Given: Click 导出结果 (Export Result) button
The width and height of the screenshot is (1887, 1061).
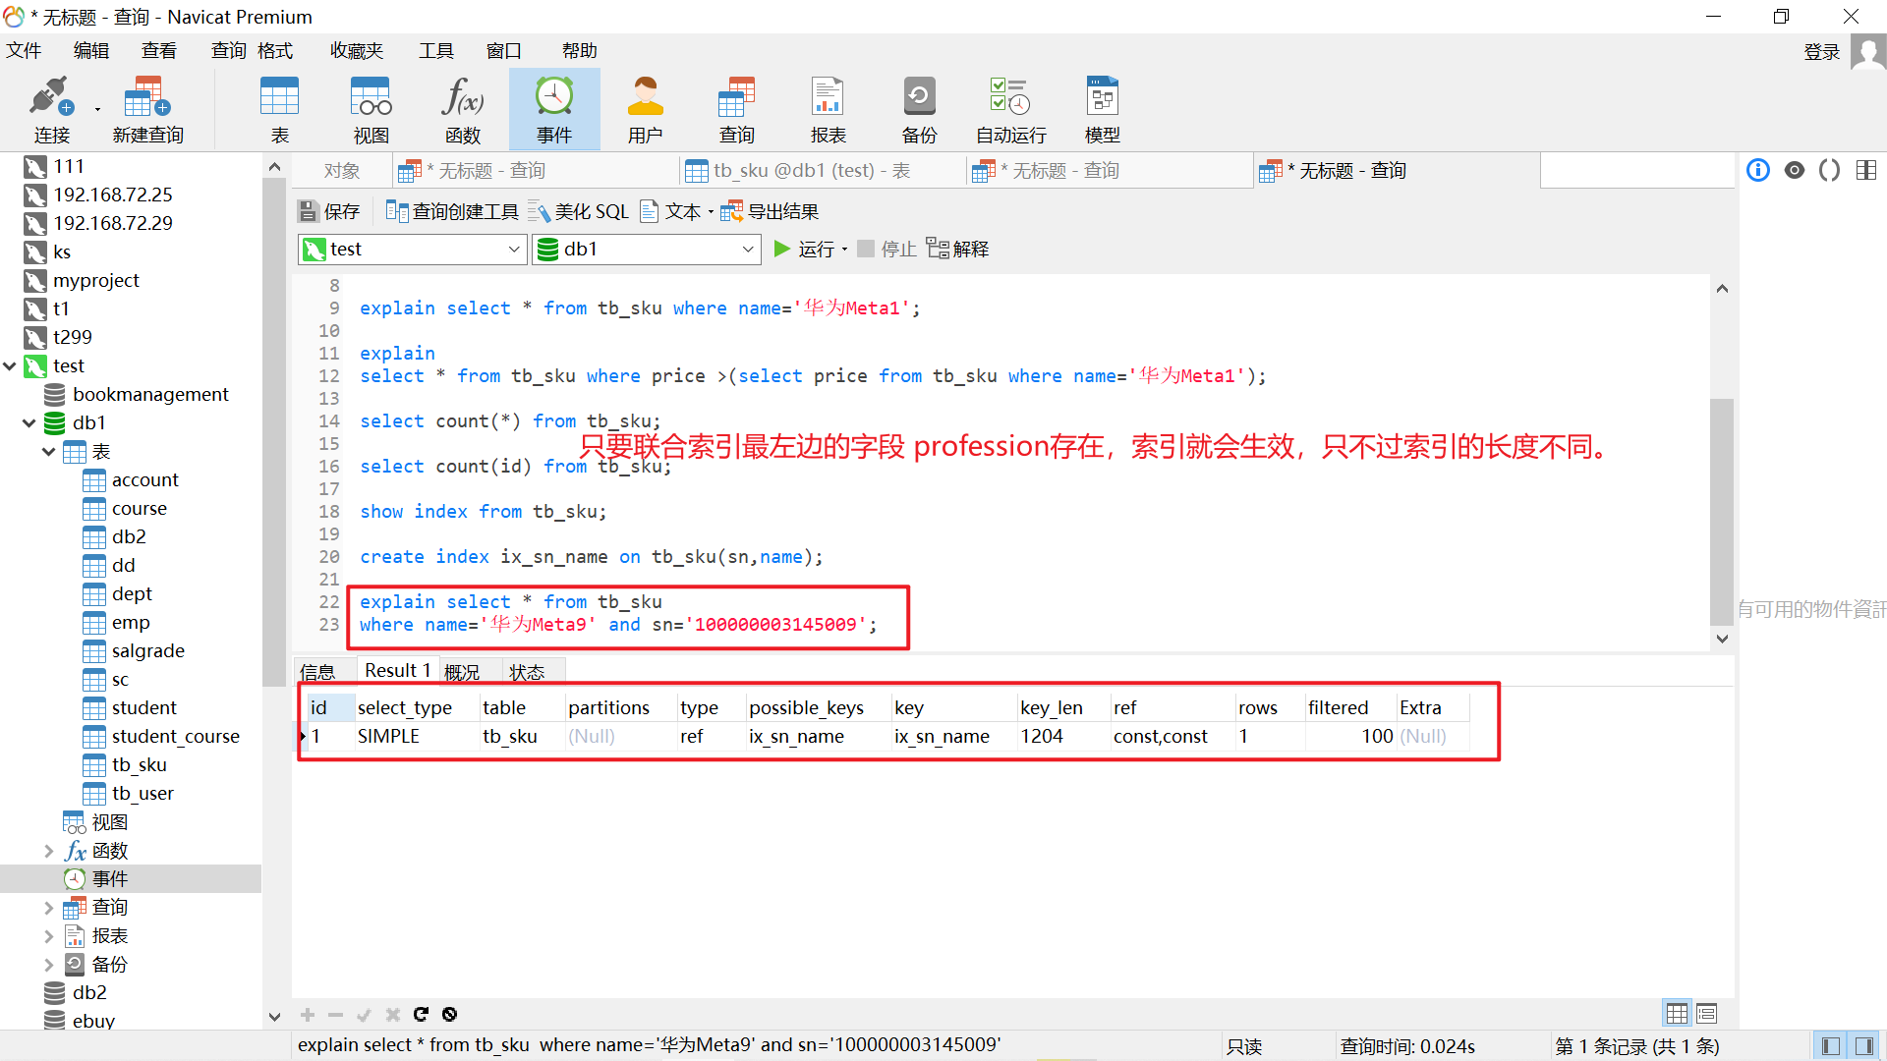Looking at the screenshot, I should point(770,211).
